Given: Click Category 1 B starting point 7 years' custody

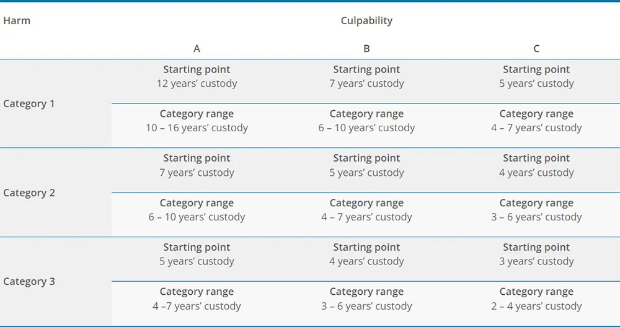Looking at the screenshot, I should [366, 84].
